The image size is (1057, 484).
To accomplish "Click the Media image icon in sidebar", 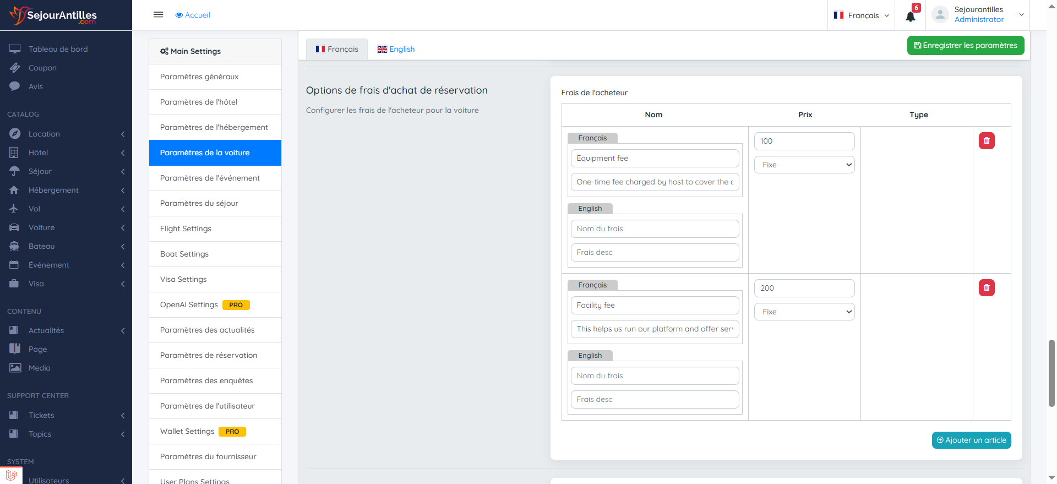I will [15, 368].
